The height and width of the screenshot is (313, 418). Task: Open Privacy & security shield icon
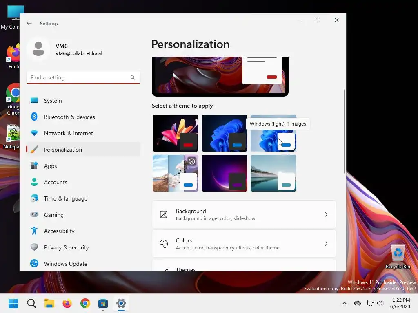coord(34,247)
